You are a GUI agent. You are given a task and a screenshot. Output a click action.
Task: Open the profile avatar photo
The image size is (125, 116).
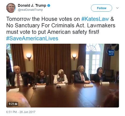coord(11,8)
